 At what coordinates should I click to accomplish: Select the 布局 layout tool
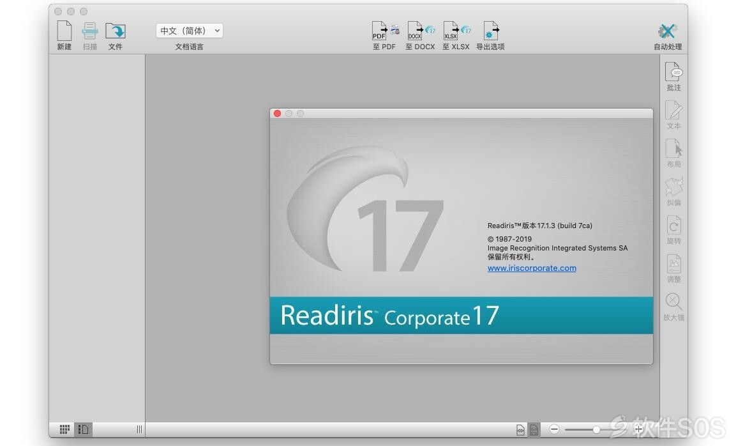(x=673, y=148)
